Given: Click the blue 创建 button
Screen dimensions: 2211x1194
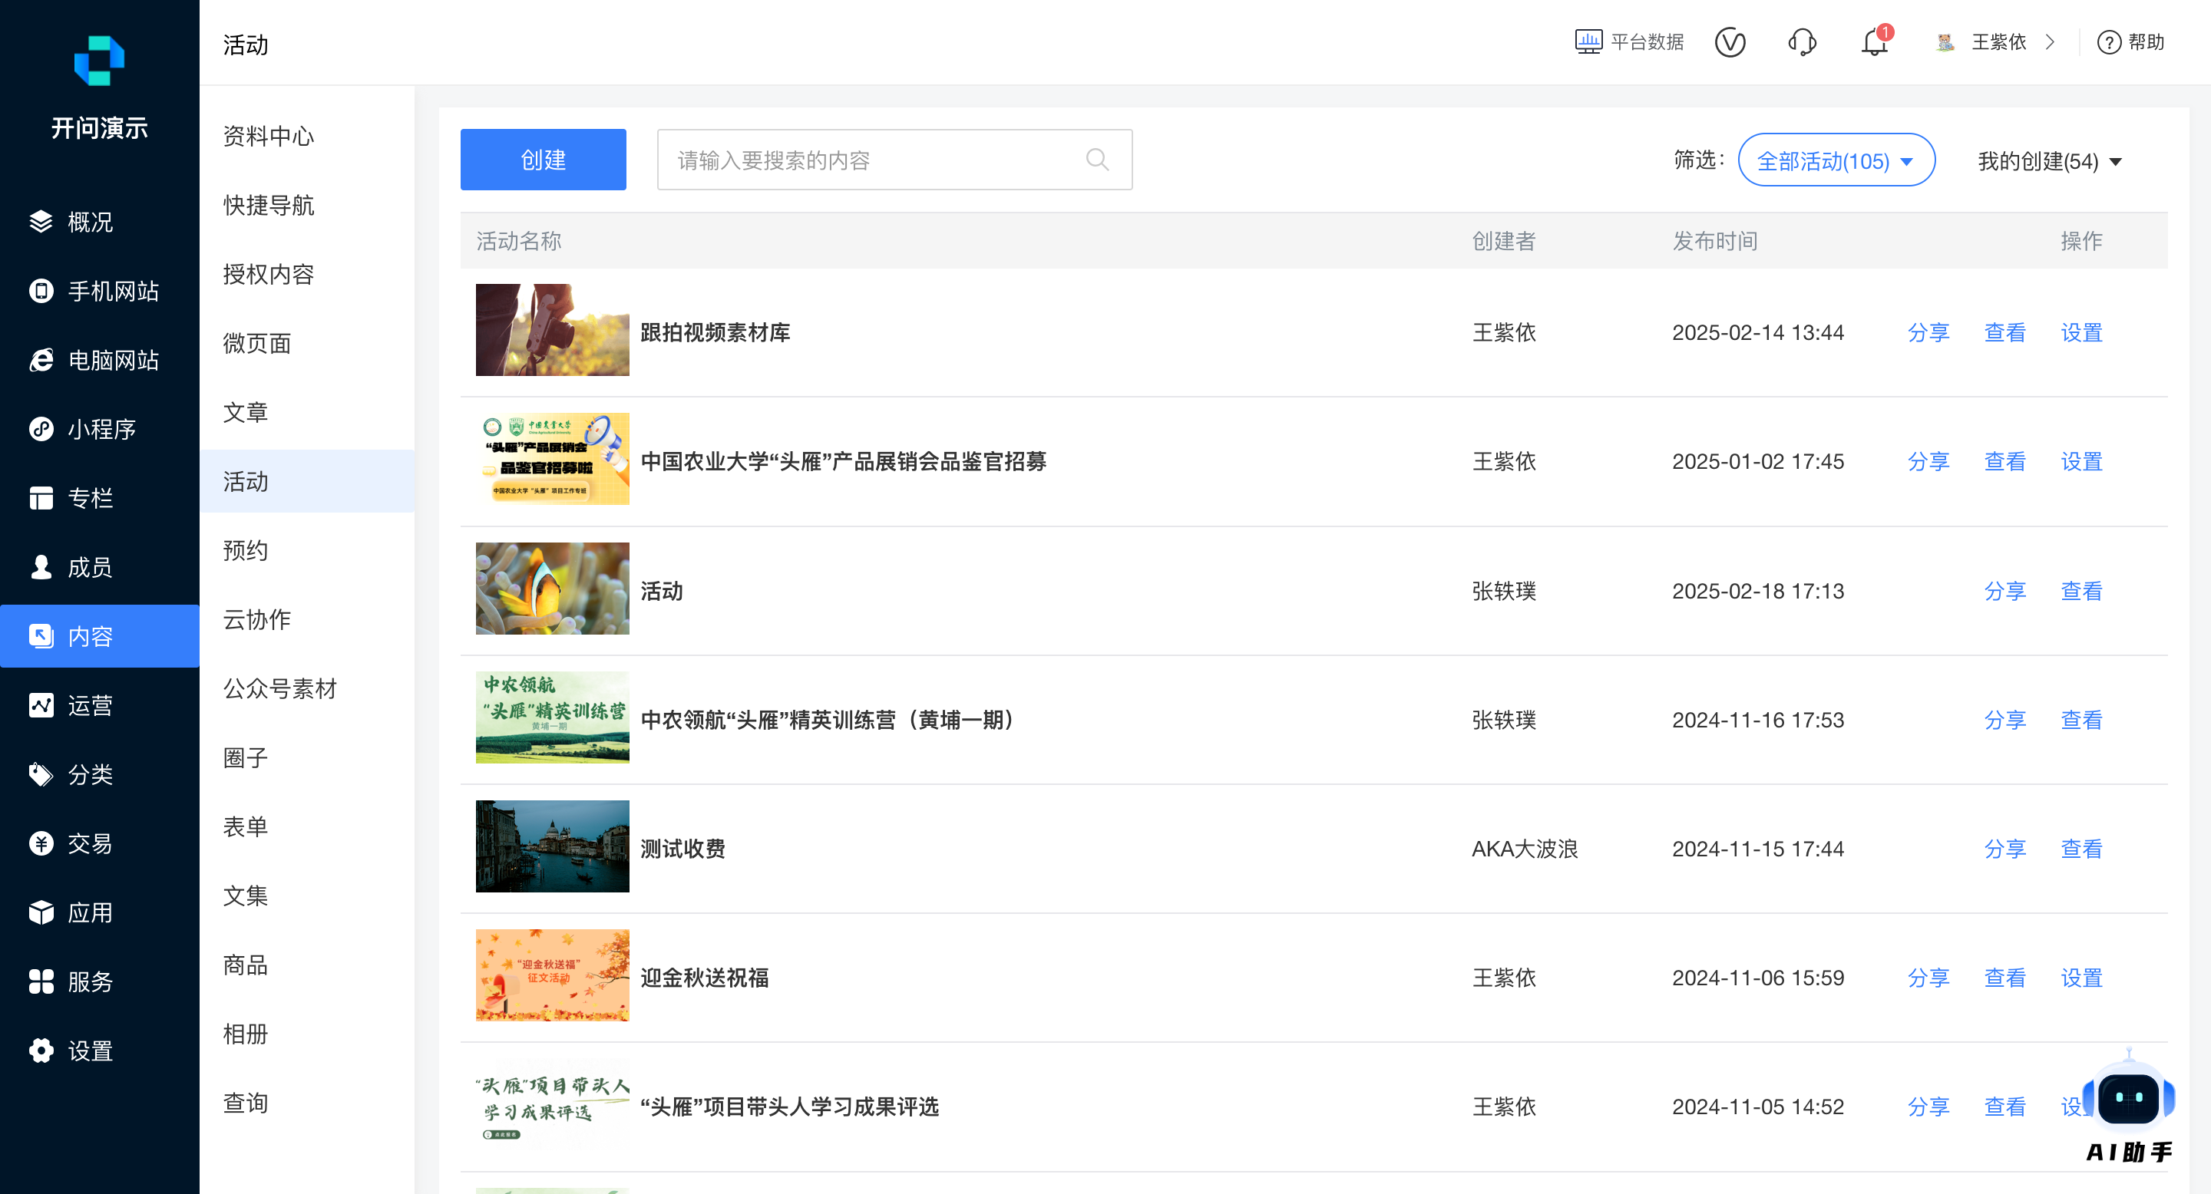Looking at the screenshot, I should 544,160.
